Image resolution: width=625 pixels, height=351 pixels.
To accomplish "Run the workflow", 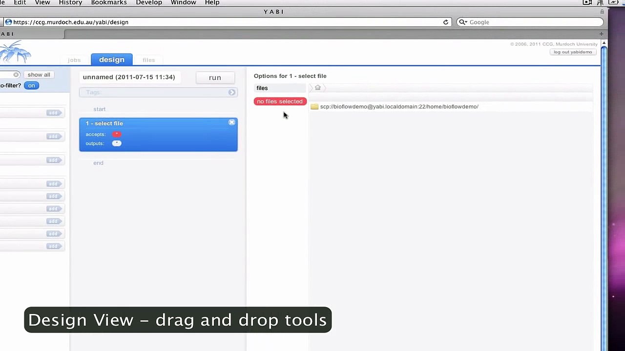I will tap(215, 78).
